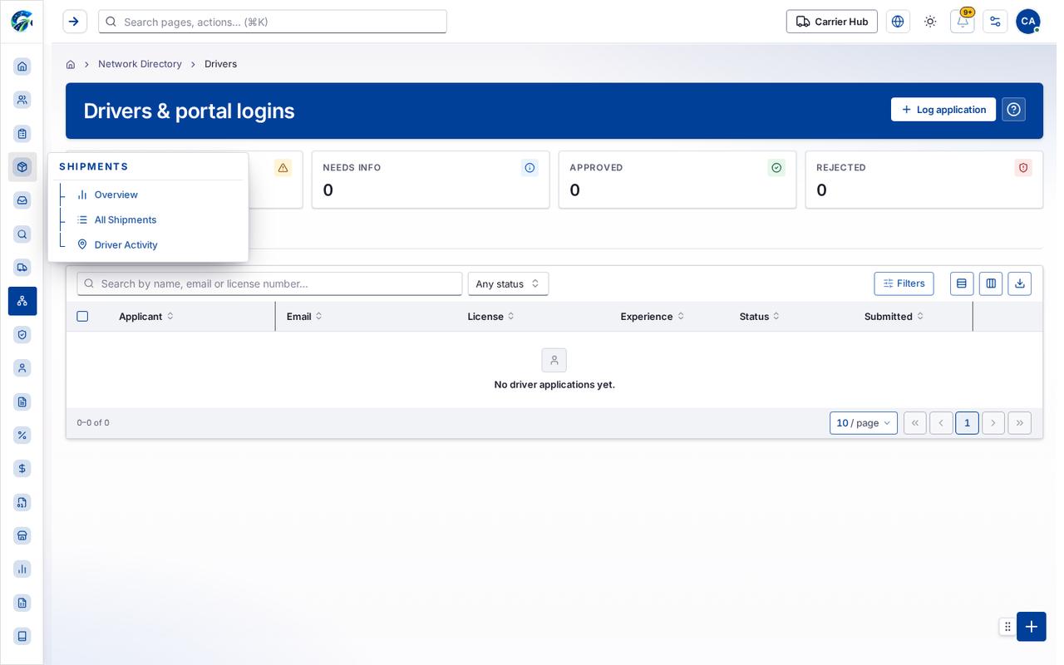Viewport: 1064px width, 665px height.
Task: Open the Filters button
Action: point(904,283)
